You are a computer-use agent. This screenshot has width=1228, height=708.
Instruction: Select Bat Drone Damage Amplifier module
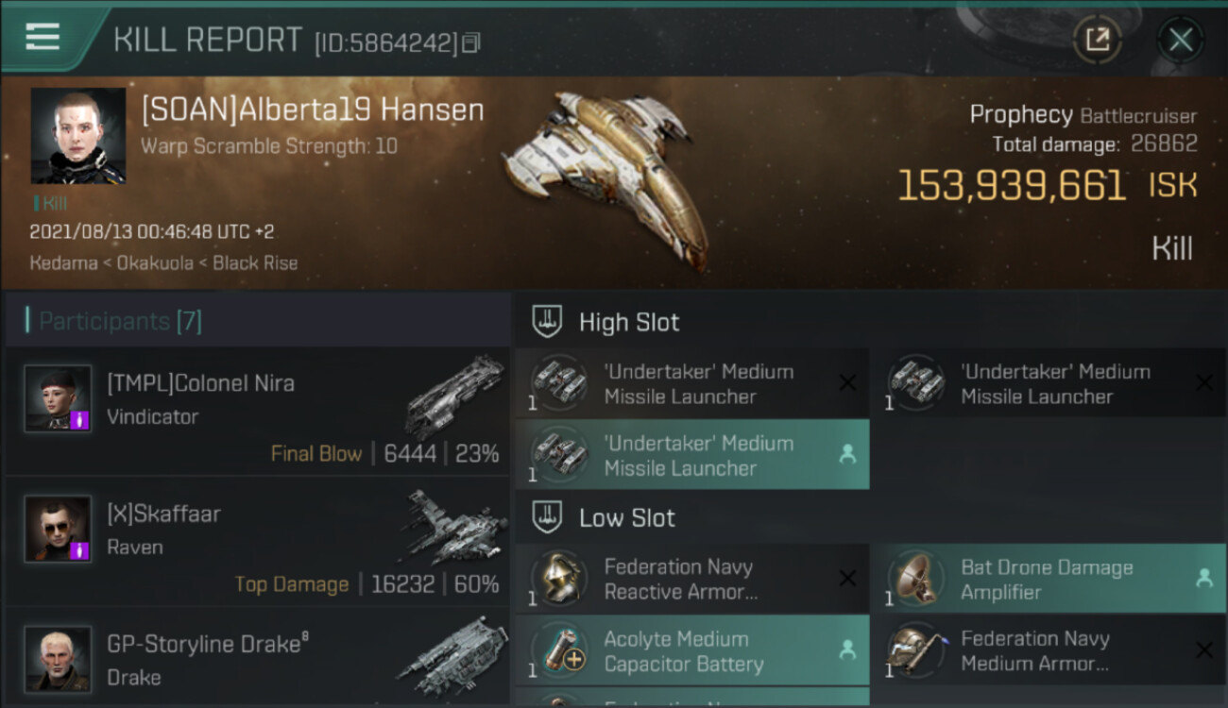coord(1048,580)
